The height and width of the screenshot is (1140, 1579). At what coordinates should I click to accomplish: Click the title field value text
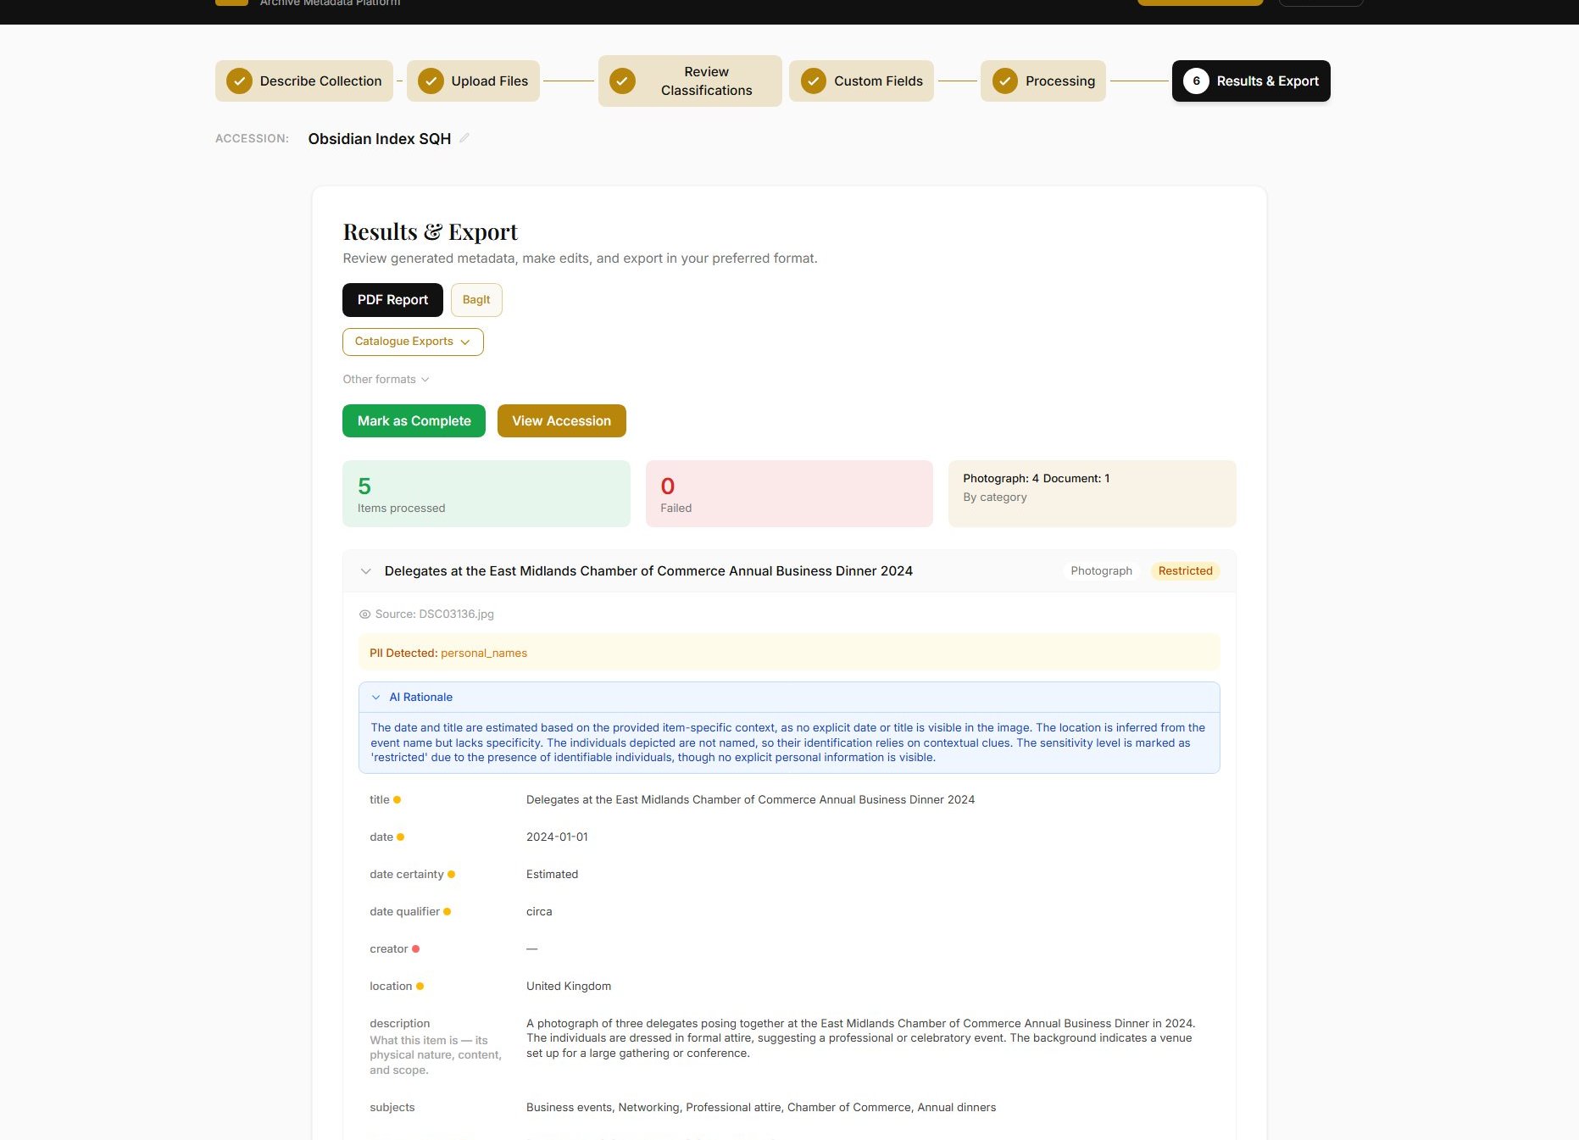coord(750,800)
